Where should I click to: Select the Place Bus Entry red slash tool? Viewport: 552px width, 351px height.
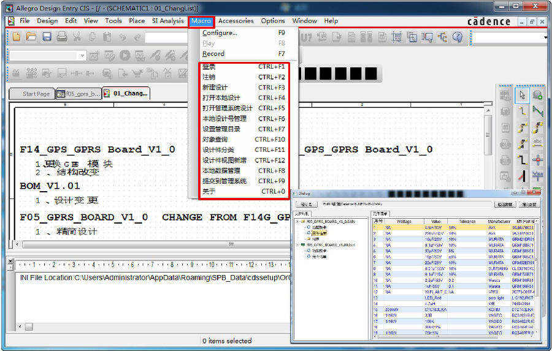522,176
